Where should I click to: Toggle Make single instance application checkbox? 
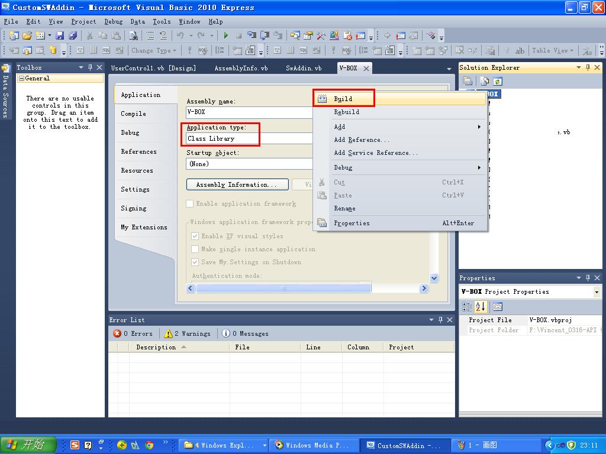[x=195, y=249]
